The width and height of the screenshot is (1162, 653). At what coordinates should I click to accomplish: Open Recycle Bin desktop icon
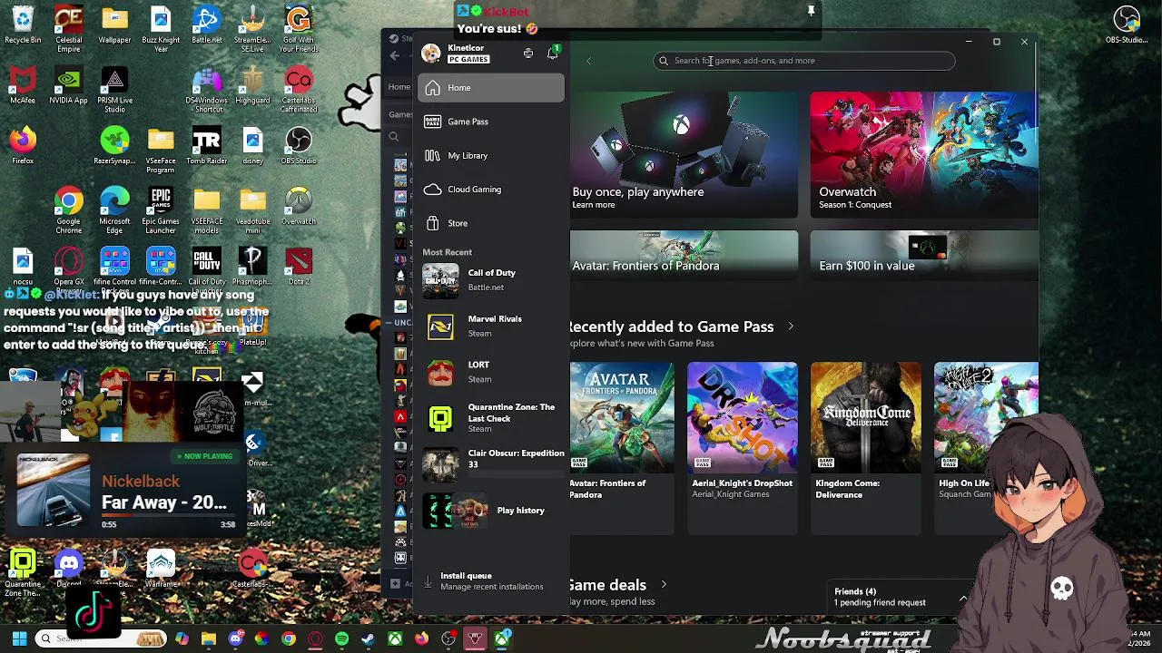tap(23, 24)
